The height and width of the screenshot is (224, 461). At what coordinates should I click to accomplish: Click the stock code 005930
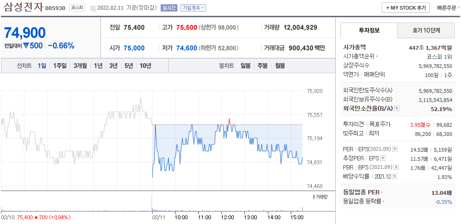55,8
